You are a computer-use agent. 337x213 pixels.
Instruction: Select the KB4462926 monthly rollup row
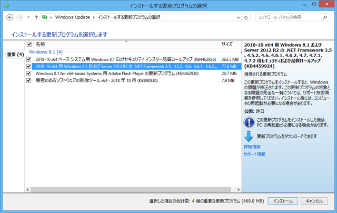click(x=133, y=59)
